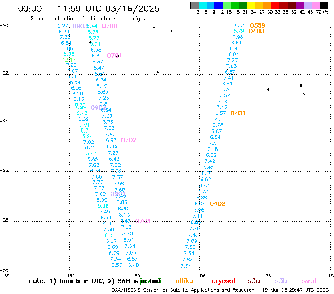
Task: Click the wave height value 8.70
Action: pos(128,233)
